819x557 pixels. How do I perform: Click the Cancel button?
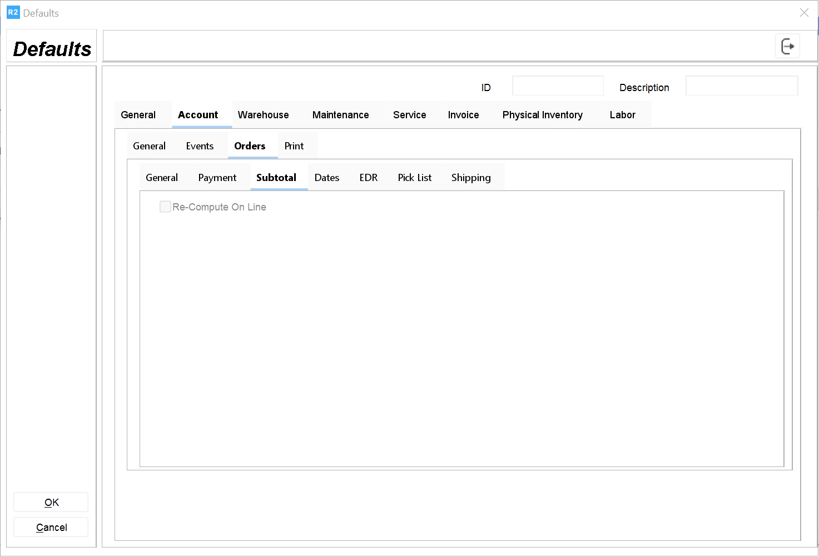(51, 527)
